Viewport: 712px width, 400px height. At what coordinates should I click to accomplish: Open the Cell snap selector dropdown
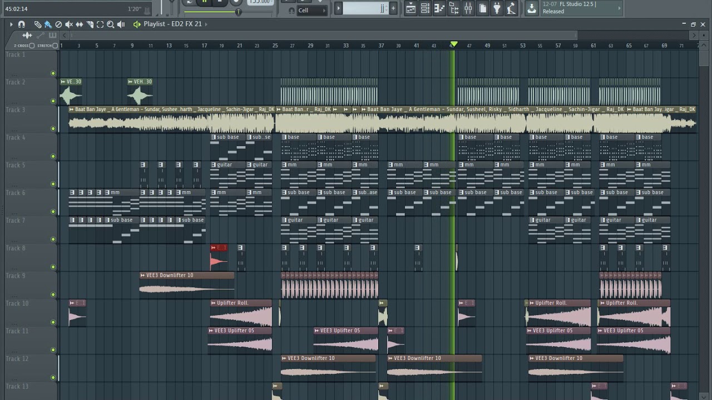[312, 11]
